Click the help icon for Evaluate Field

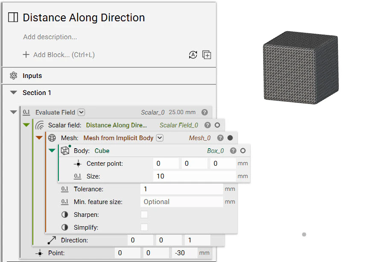pyautogui.click(x=205, y=112)
